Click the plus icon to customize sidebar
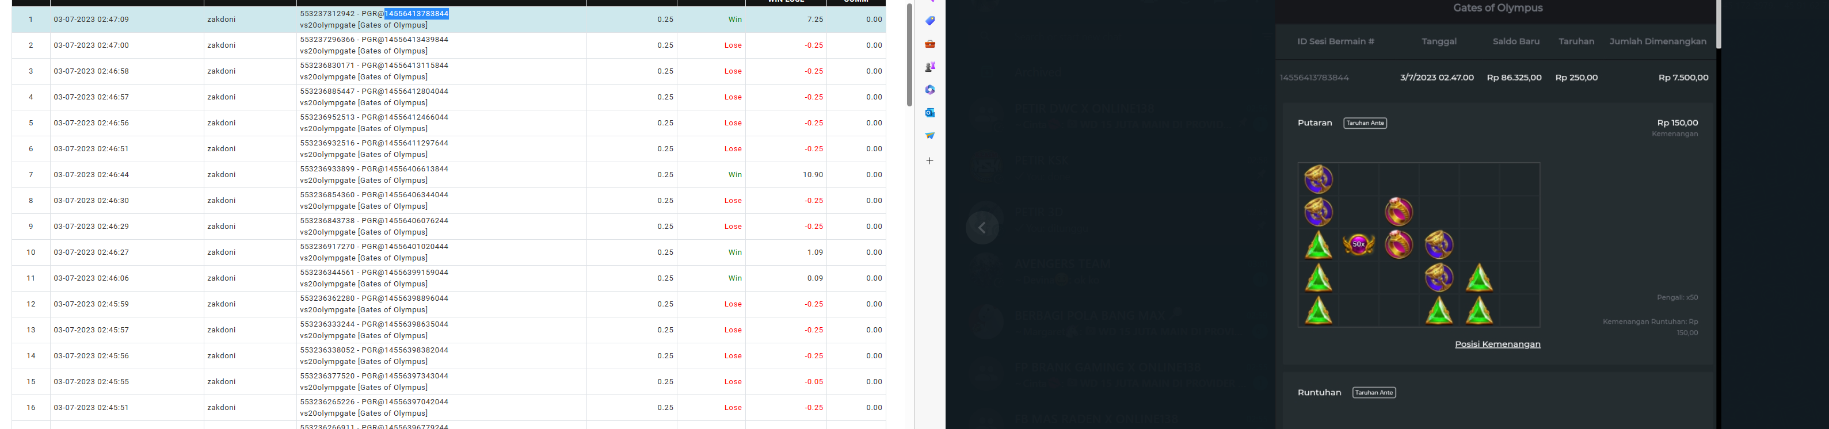The height and width of the screenshot is (429, 1829). (929, 161)
